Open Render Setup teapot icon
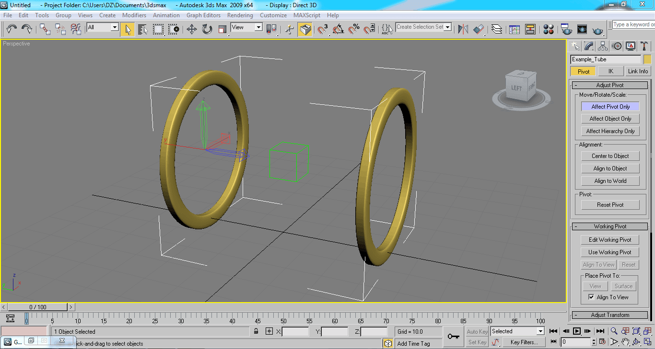The height and width of the screenshot is (349, 655). pos(566,29)
